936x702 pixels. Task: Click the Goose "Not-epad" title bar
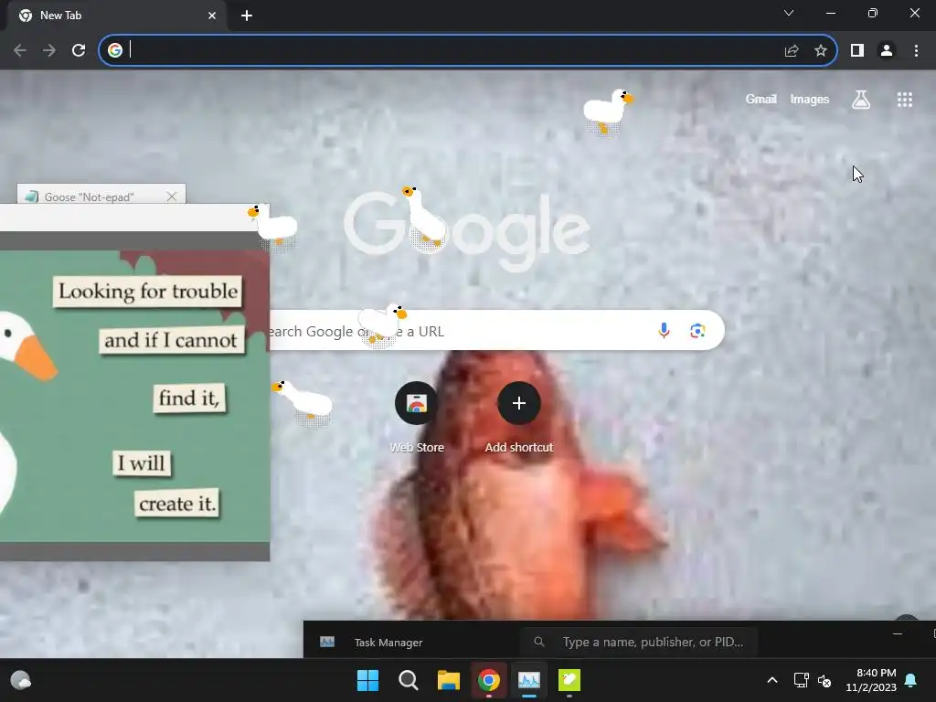[101, 194]
